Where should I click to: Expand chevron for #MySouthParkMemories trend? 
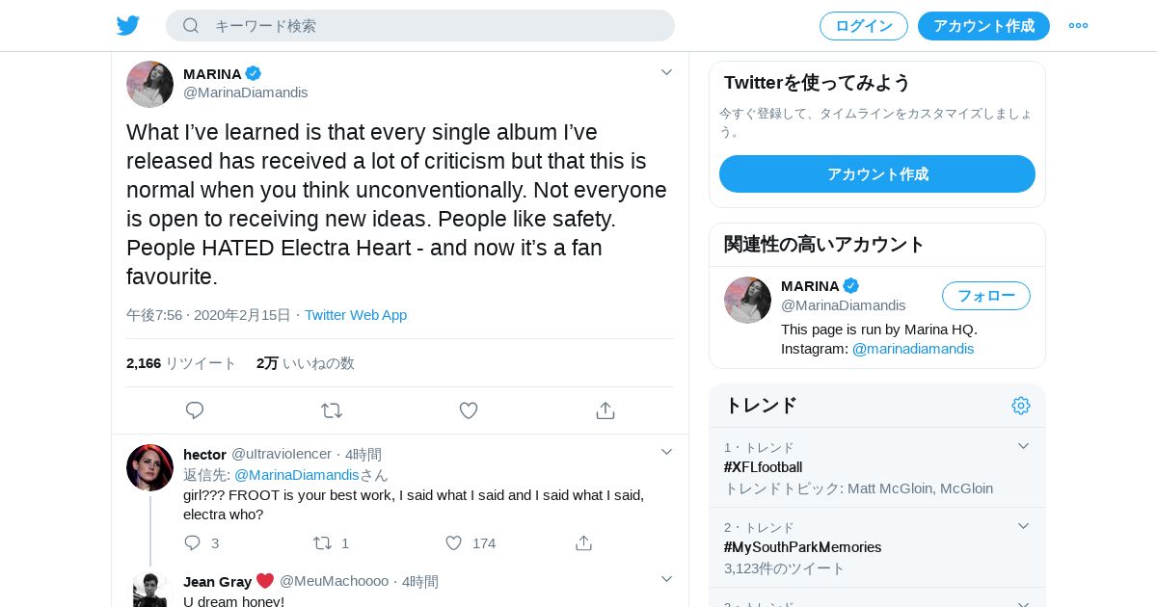(x=1023, y=526)
